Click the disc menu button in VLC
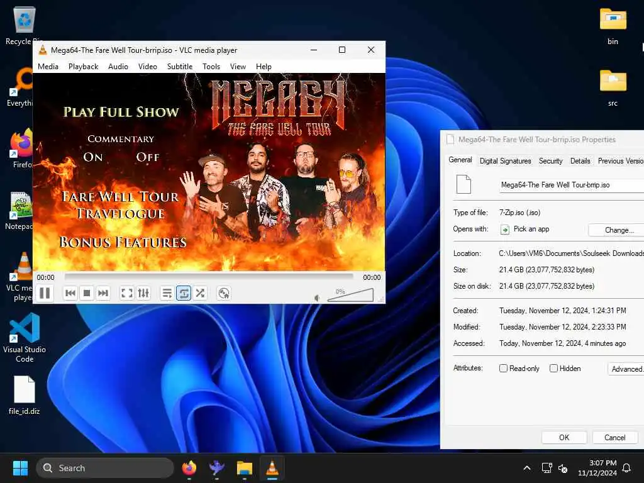Viewport: 644px width, 483px height. (224, 293)
